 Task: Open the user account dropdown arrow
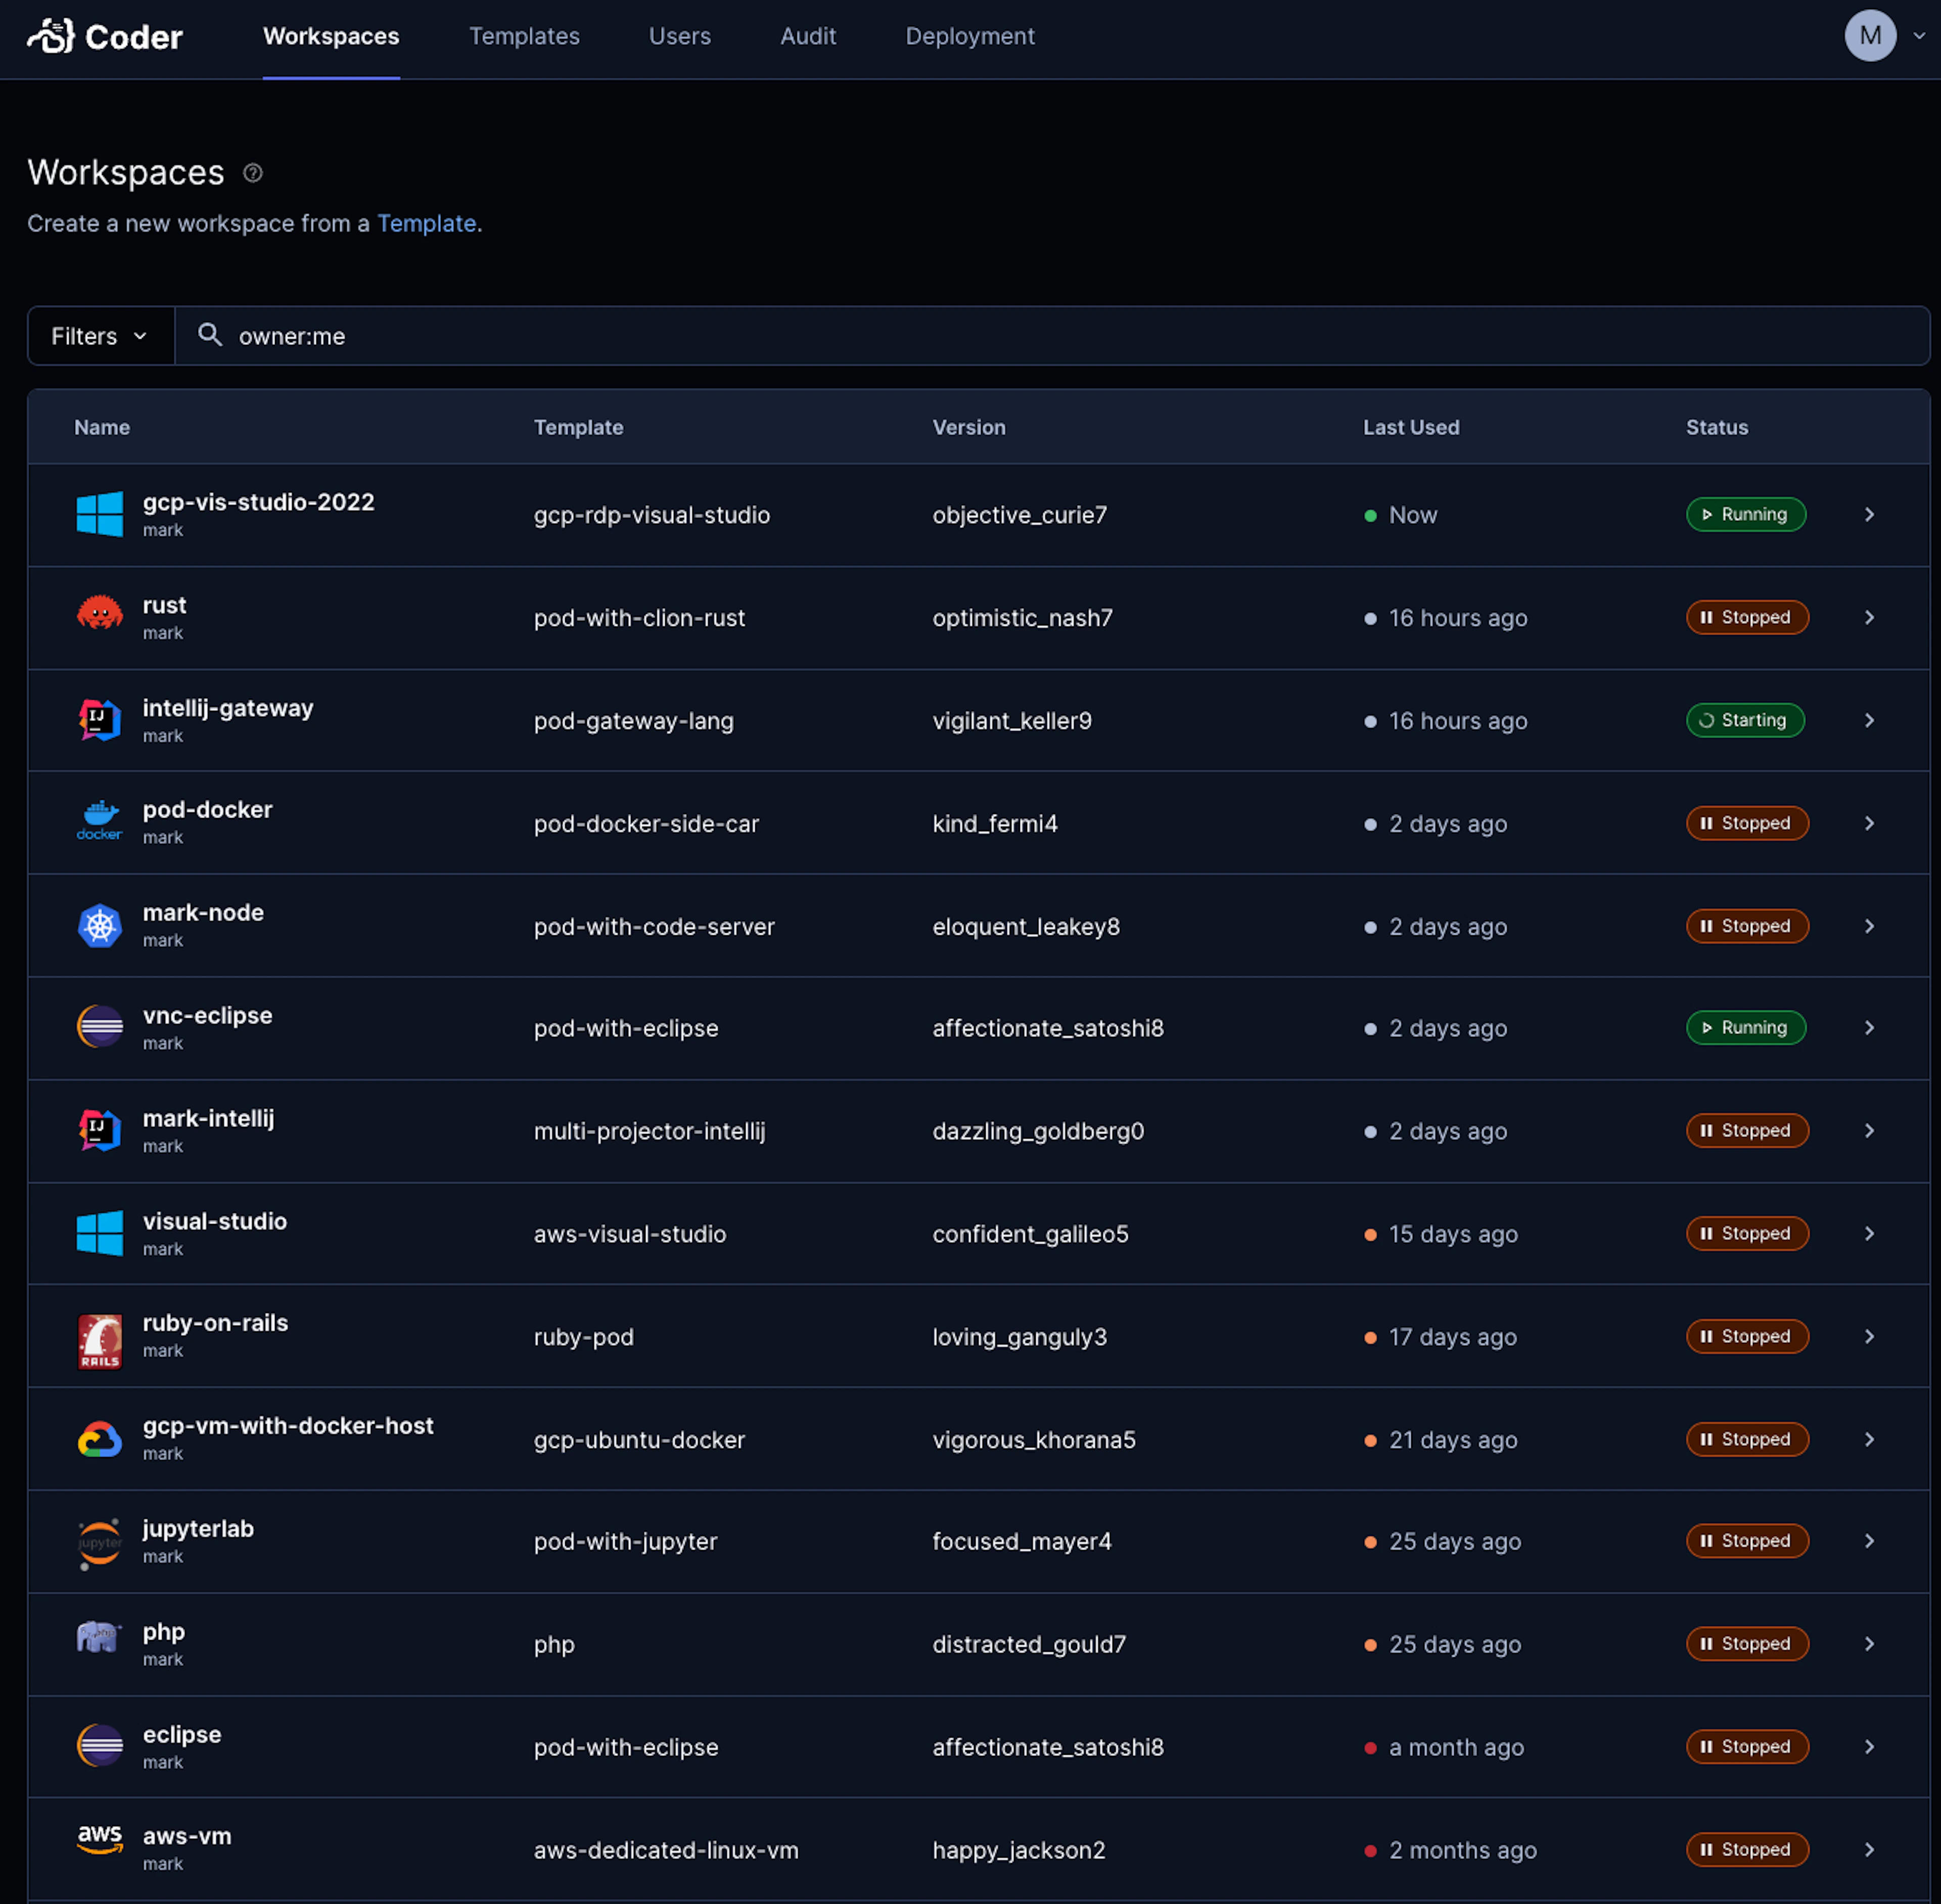click(1919, 36)
